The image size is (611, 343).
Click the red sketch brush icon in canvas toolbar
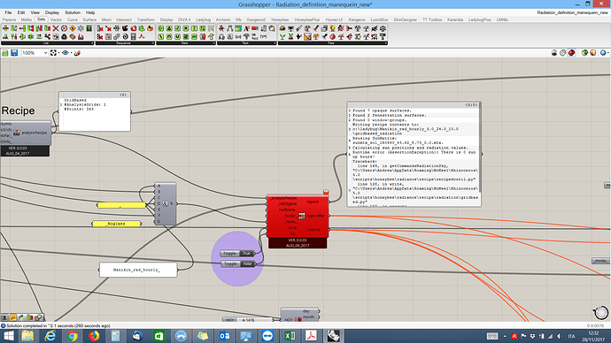(77, 53)
